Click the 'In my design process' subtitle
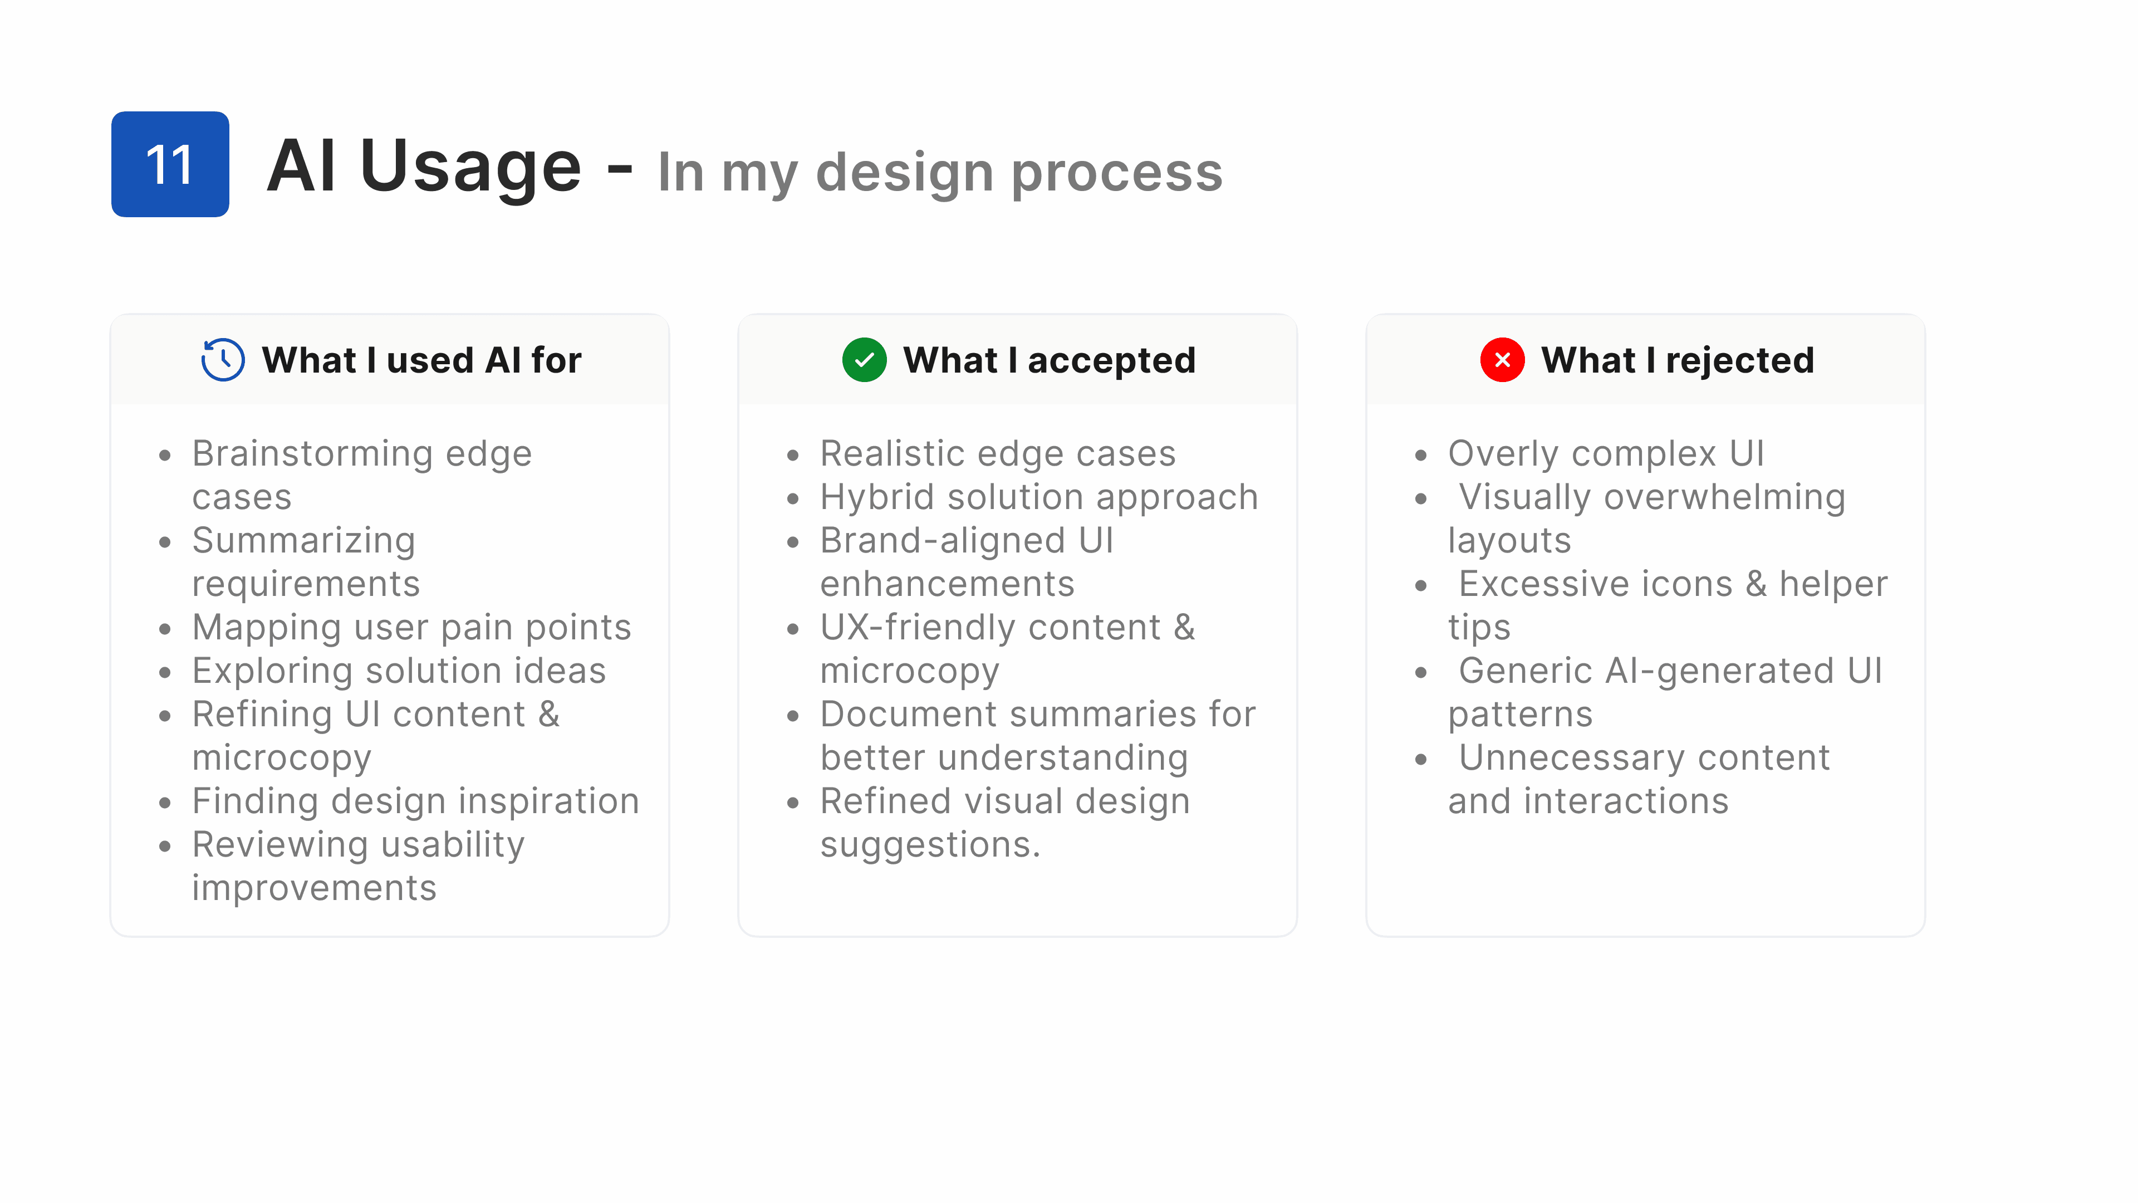 click(939, 173)
